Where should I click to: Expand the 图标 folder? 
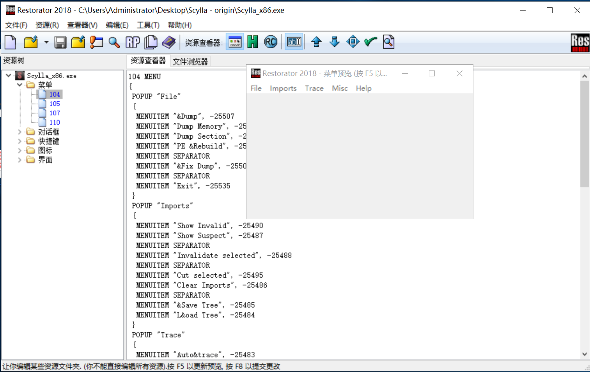[x=19, y=150]
